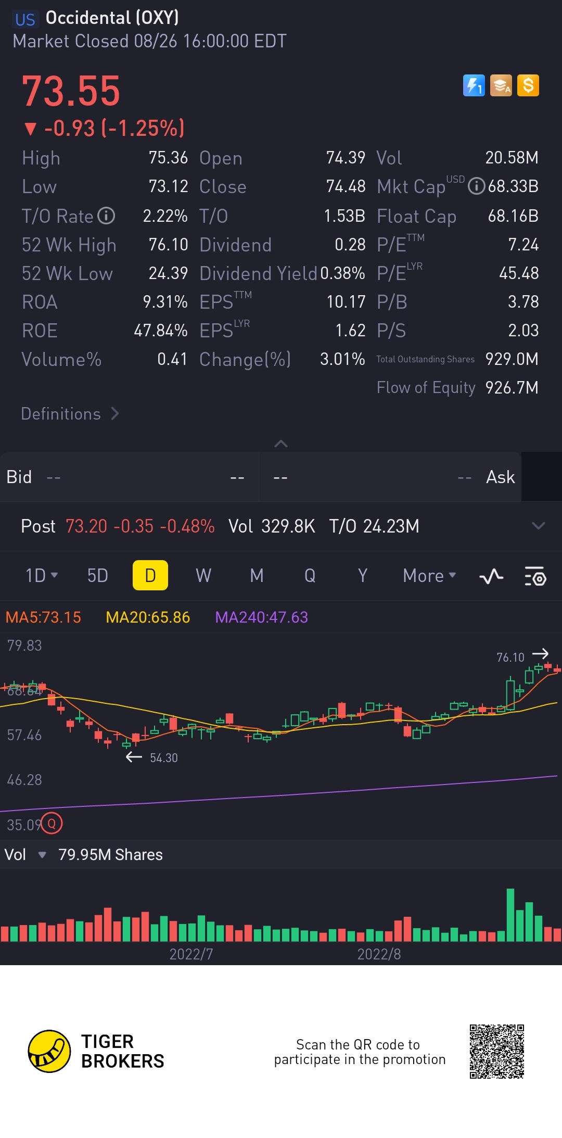This screenshot has width=562, height=1138.
Task: Open the More timeframes dropdown
Action: pos(429,575)
